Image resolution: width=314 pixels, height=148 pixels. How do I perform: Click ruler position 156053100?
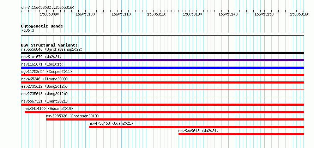[x=85, y=14]
